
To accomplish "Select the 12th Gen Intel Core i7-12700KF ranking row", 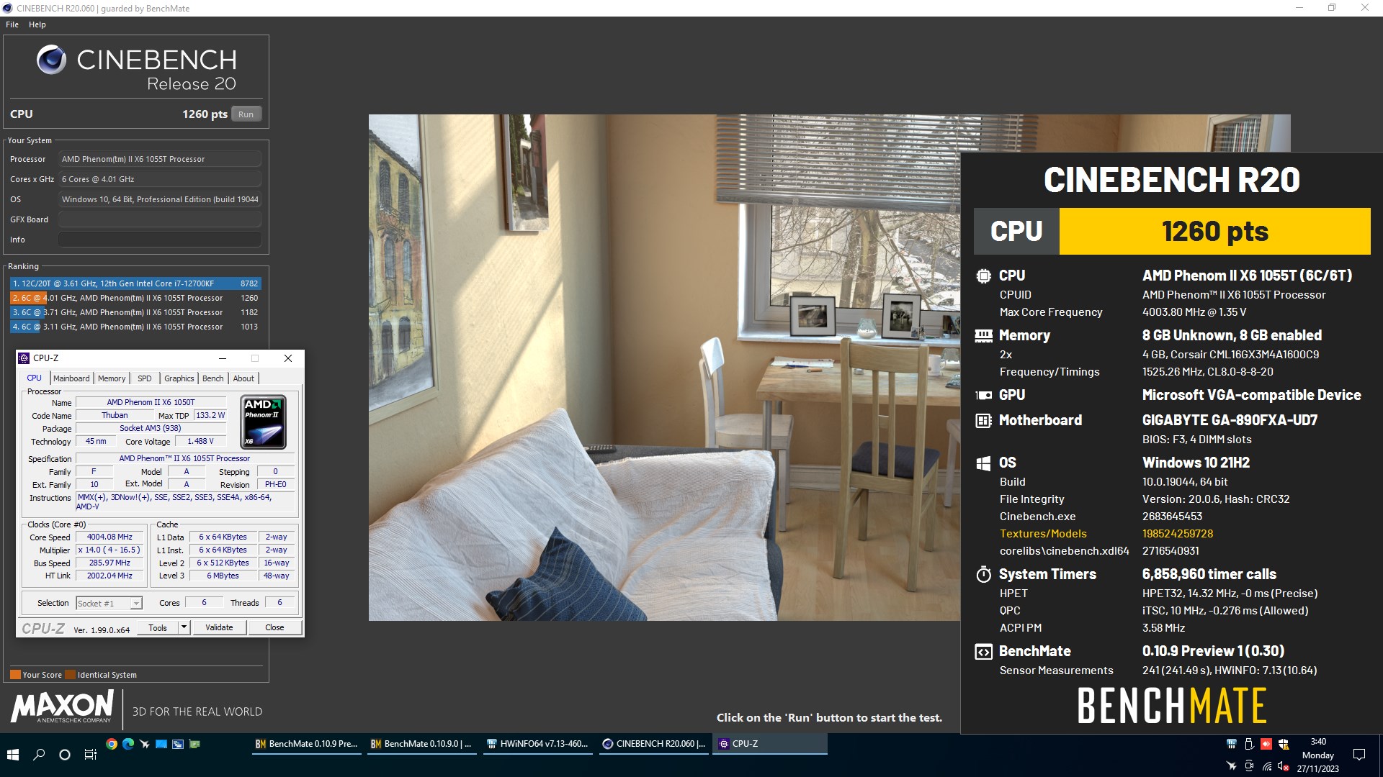I will pyautogui.click(x=135, y=283).
